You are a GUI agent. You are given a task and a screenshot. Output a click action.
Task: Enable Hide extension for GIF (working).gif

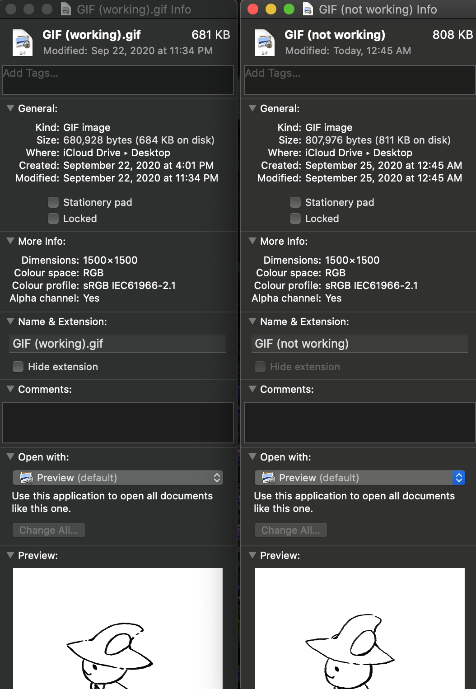(18, 367)
